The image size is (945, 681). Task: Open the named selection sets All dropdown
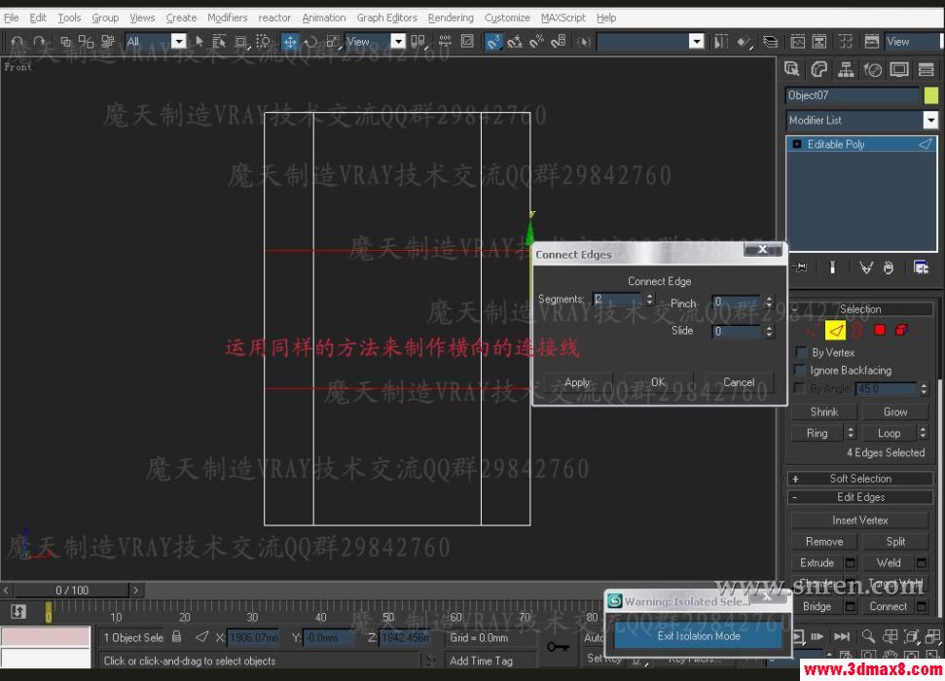[x=178, y=42]
